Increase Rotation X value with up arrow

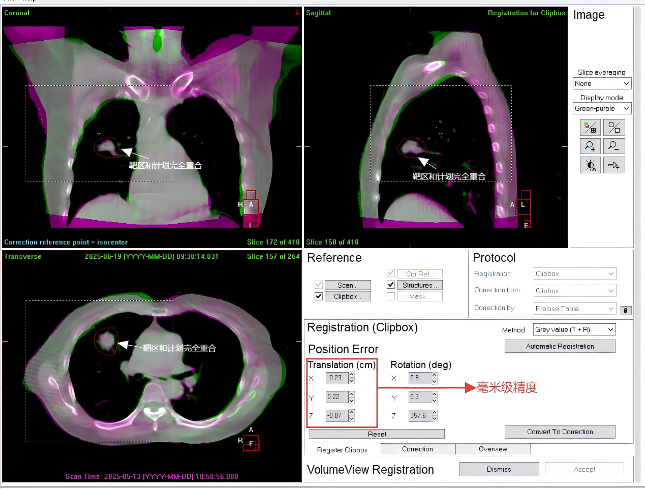coord(434,375)
